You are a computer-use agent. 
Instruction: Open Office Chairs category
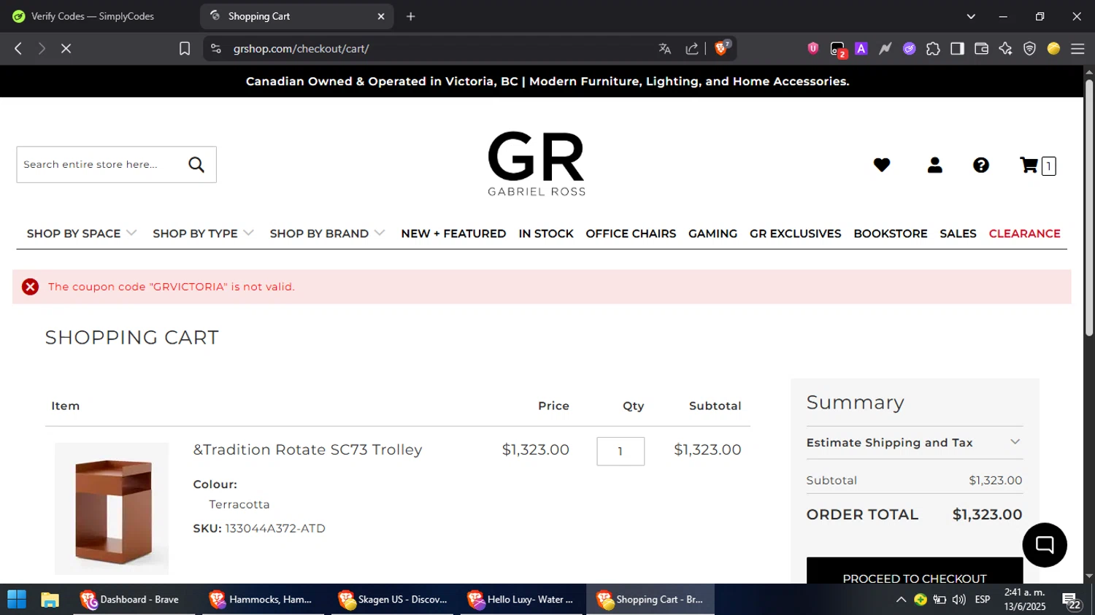click(631, 233)
